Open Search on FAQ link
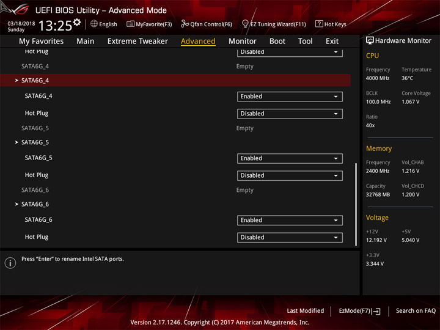440x330 pixels. pyautogui.click(x=416, y=311)
